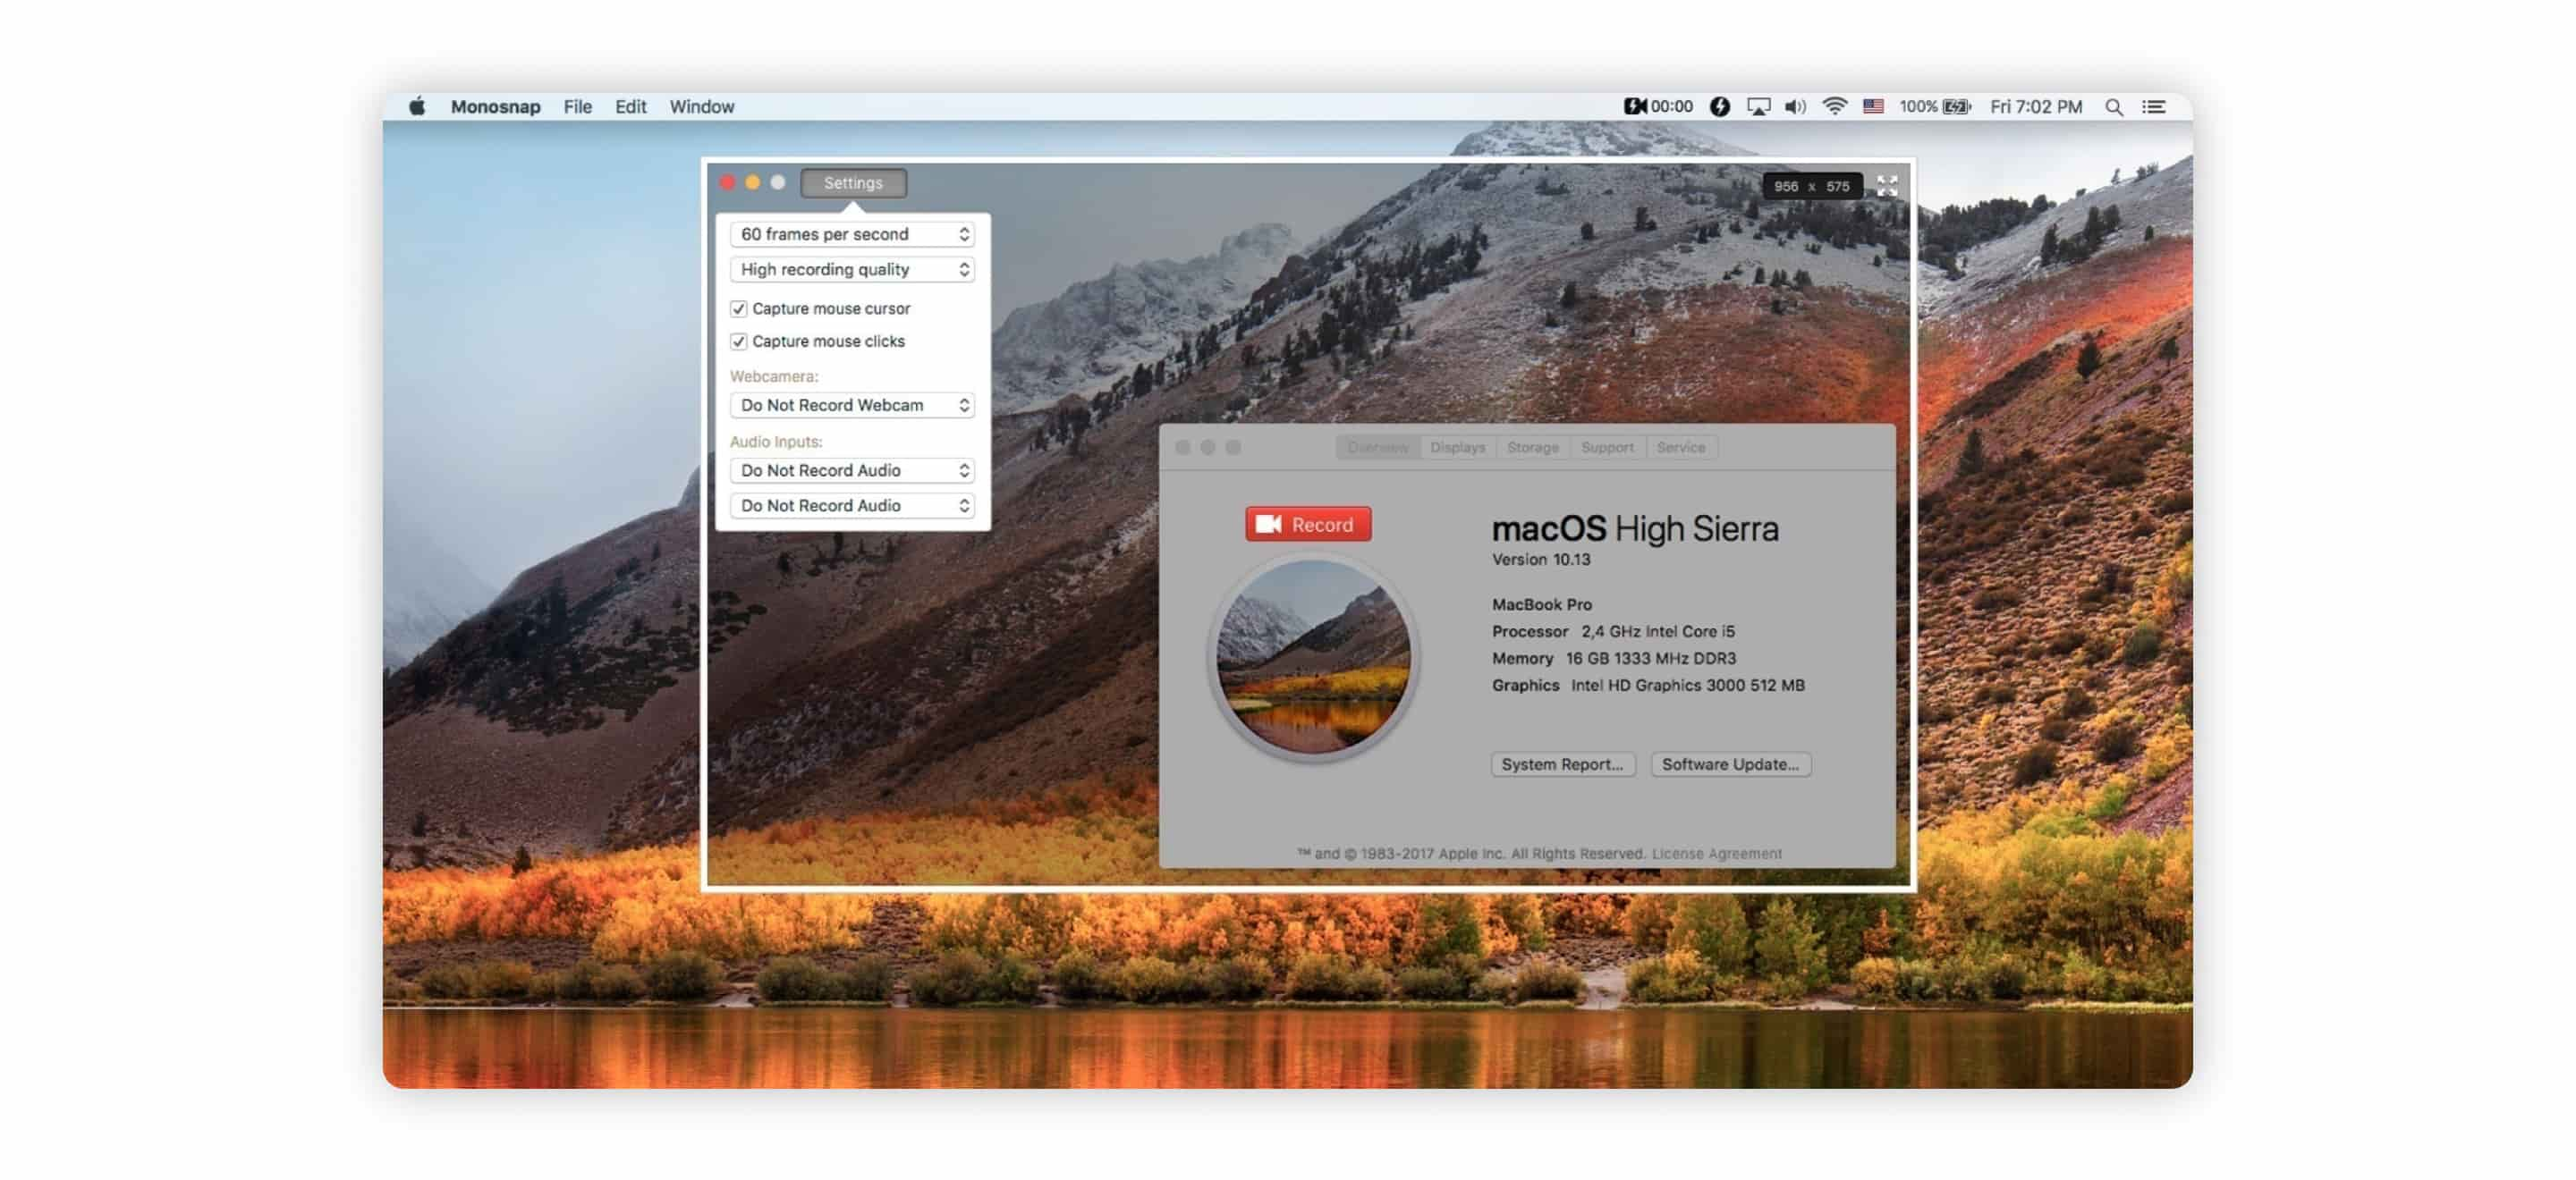Toggle the Capture mouse cursor checkbox
The image size is (2576, 1180).
[738, 307]
